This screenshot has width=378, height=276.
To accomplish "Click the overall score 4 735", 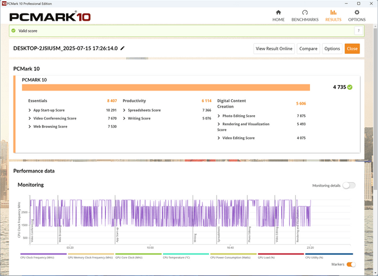I will tap(339, 87).
